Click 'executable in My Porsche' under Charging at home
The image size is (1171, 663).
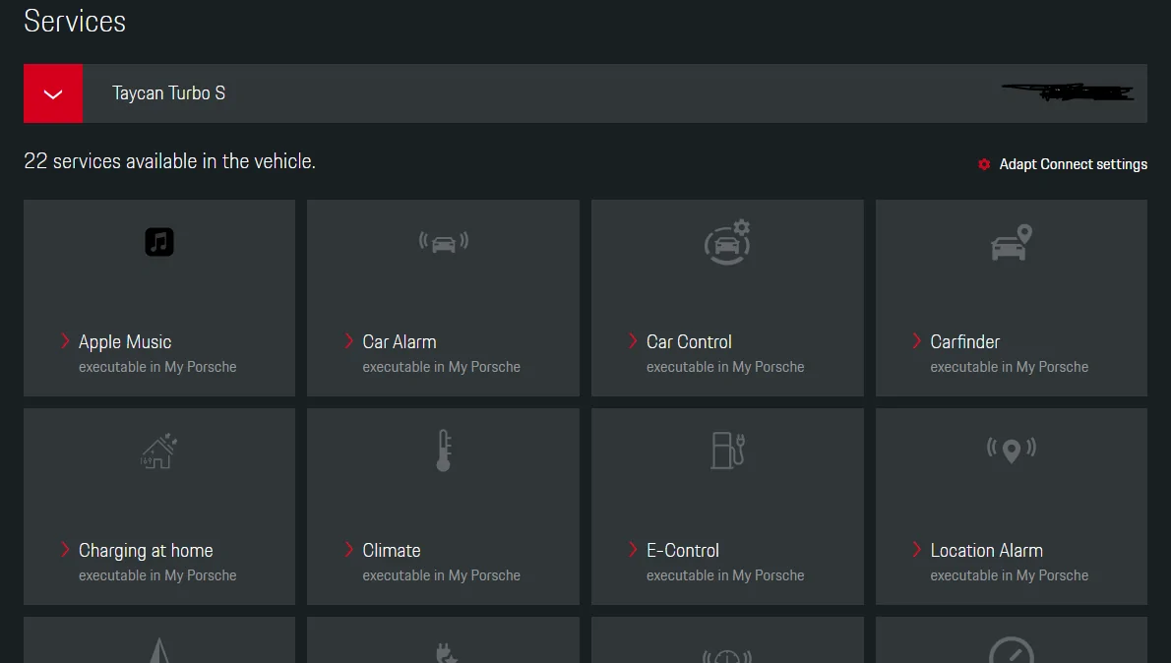[x=157, y=575]
